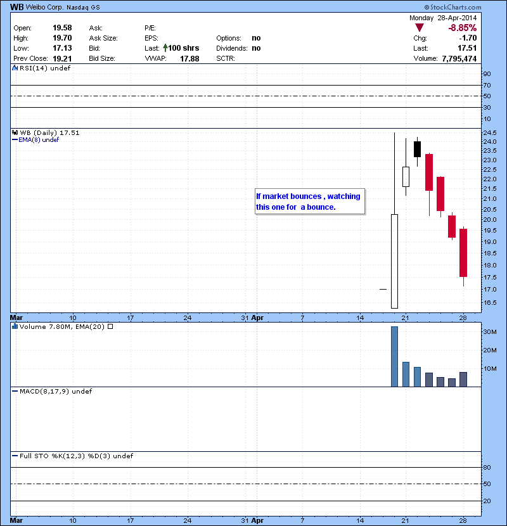
Task: Click the EPS label
Action: pos(151,38)
